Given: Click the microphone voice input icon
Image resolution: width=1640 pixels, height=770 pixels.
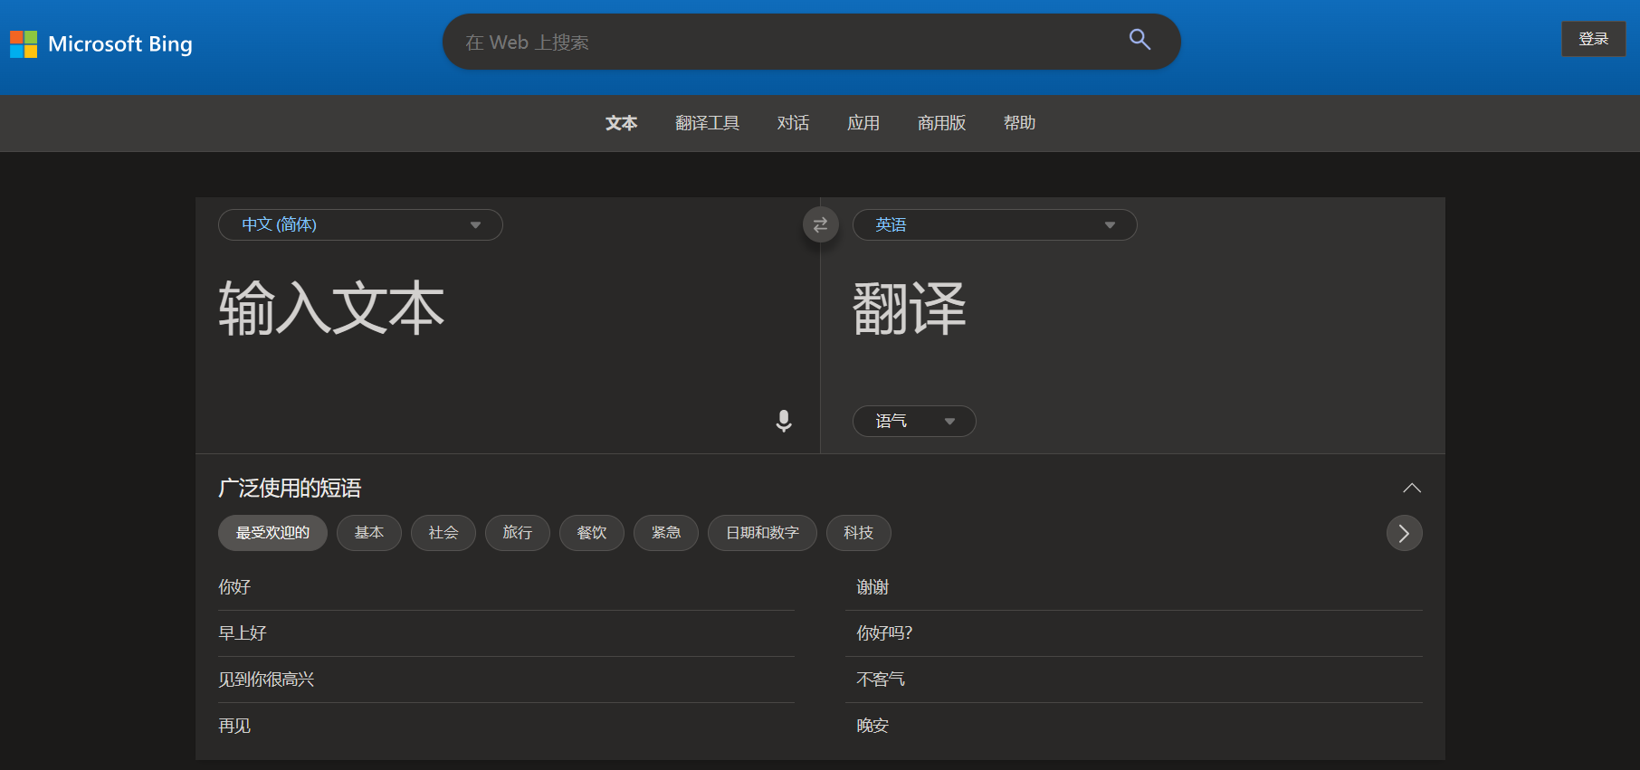Looking at the screenshot, I should 784,421.
